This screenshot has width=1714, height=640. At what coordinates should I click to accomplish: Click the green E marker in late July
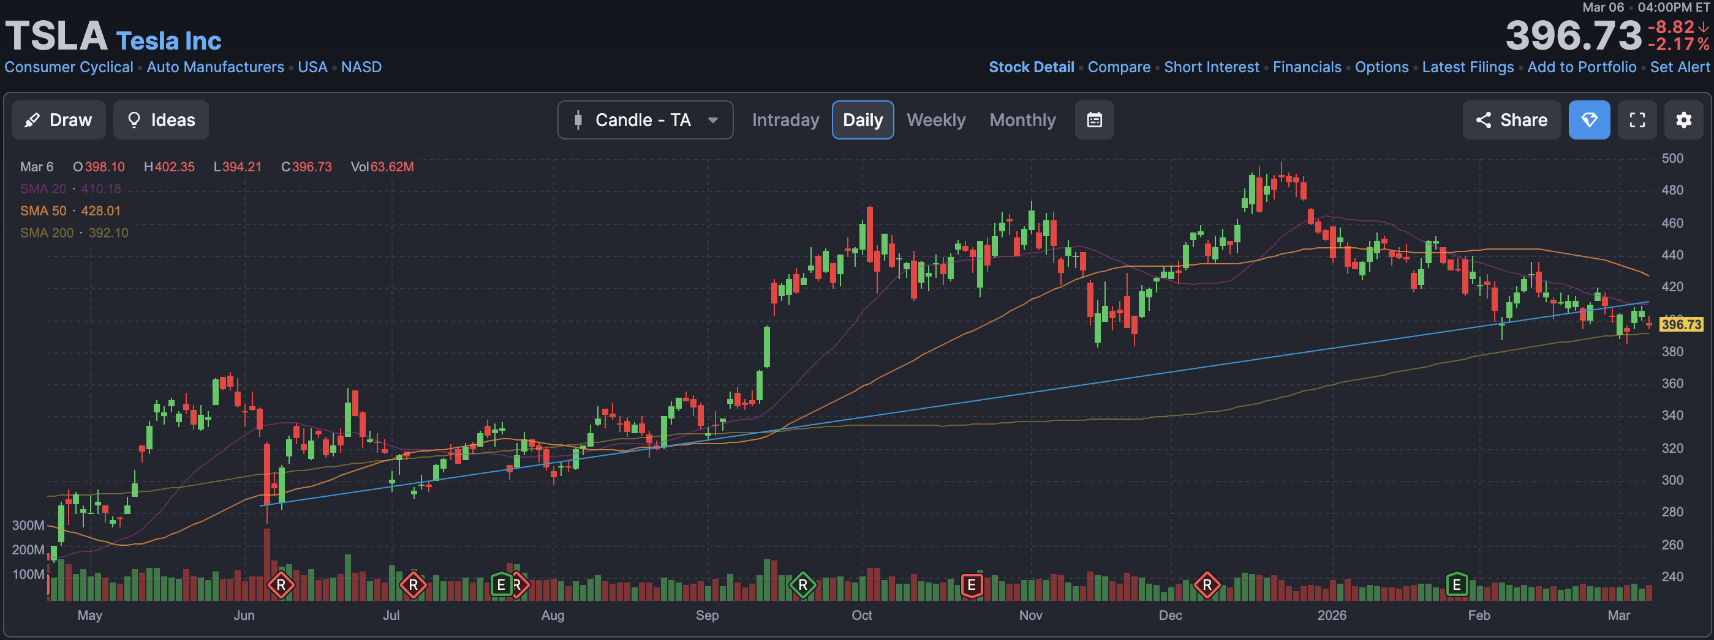501,585
